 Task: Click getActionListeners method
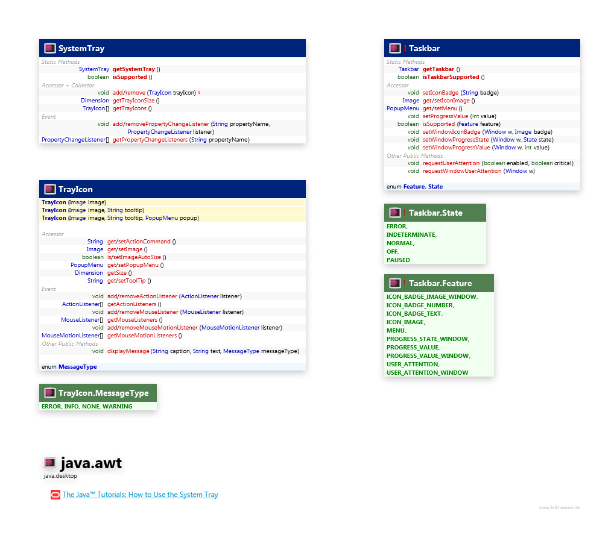pyautogui.click(x=131, y=304)
